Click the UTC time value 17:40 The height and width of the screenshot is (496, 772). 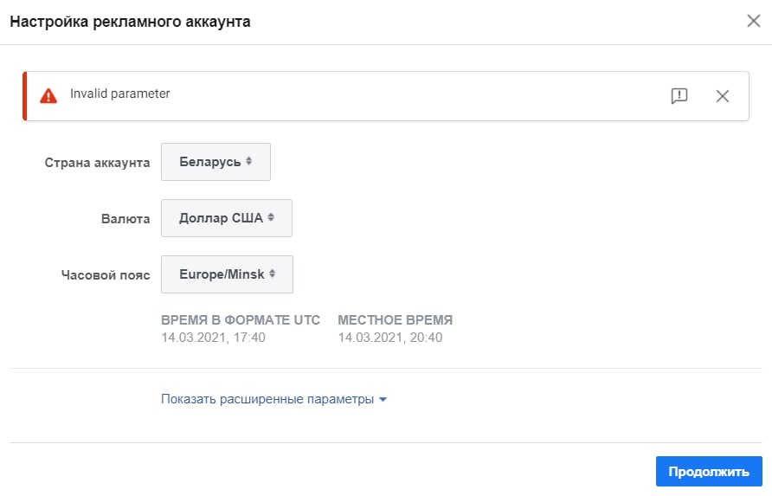213,338
